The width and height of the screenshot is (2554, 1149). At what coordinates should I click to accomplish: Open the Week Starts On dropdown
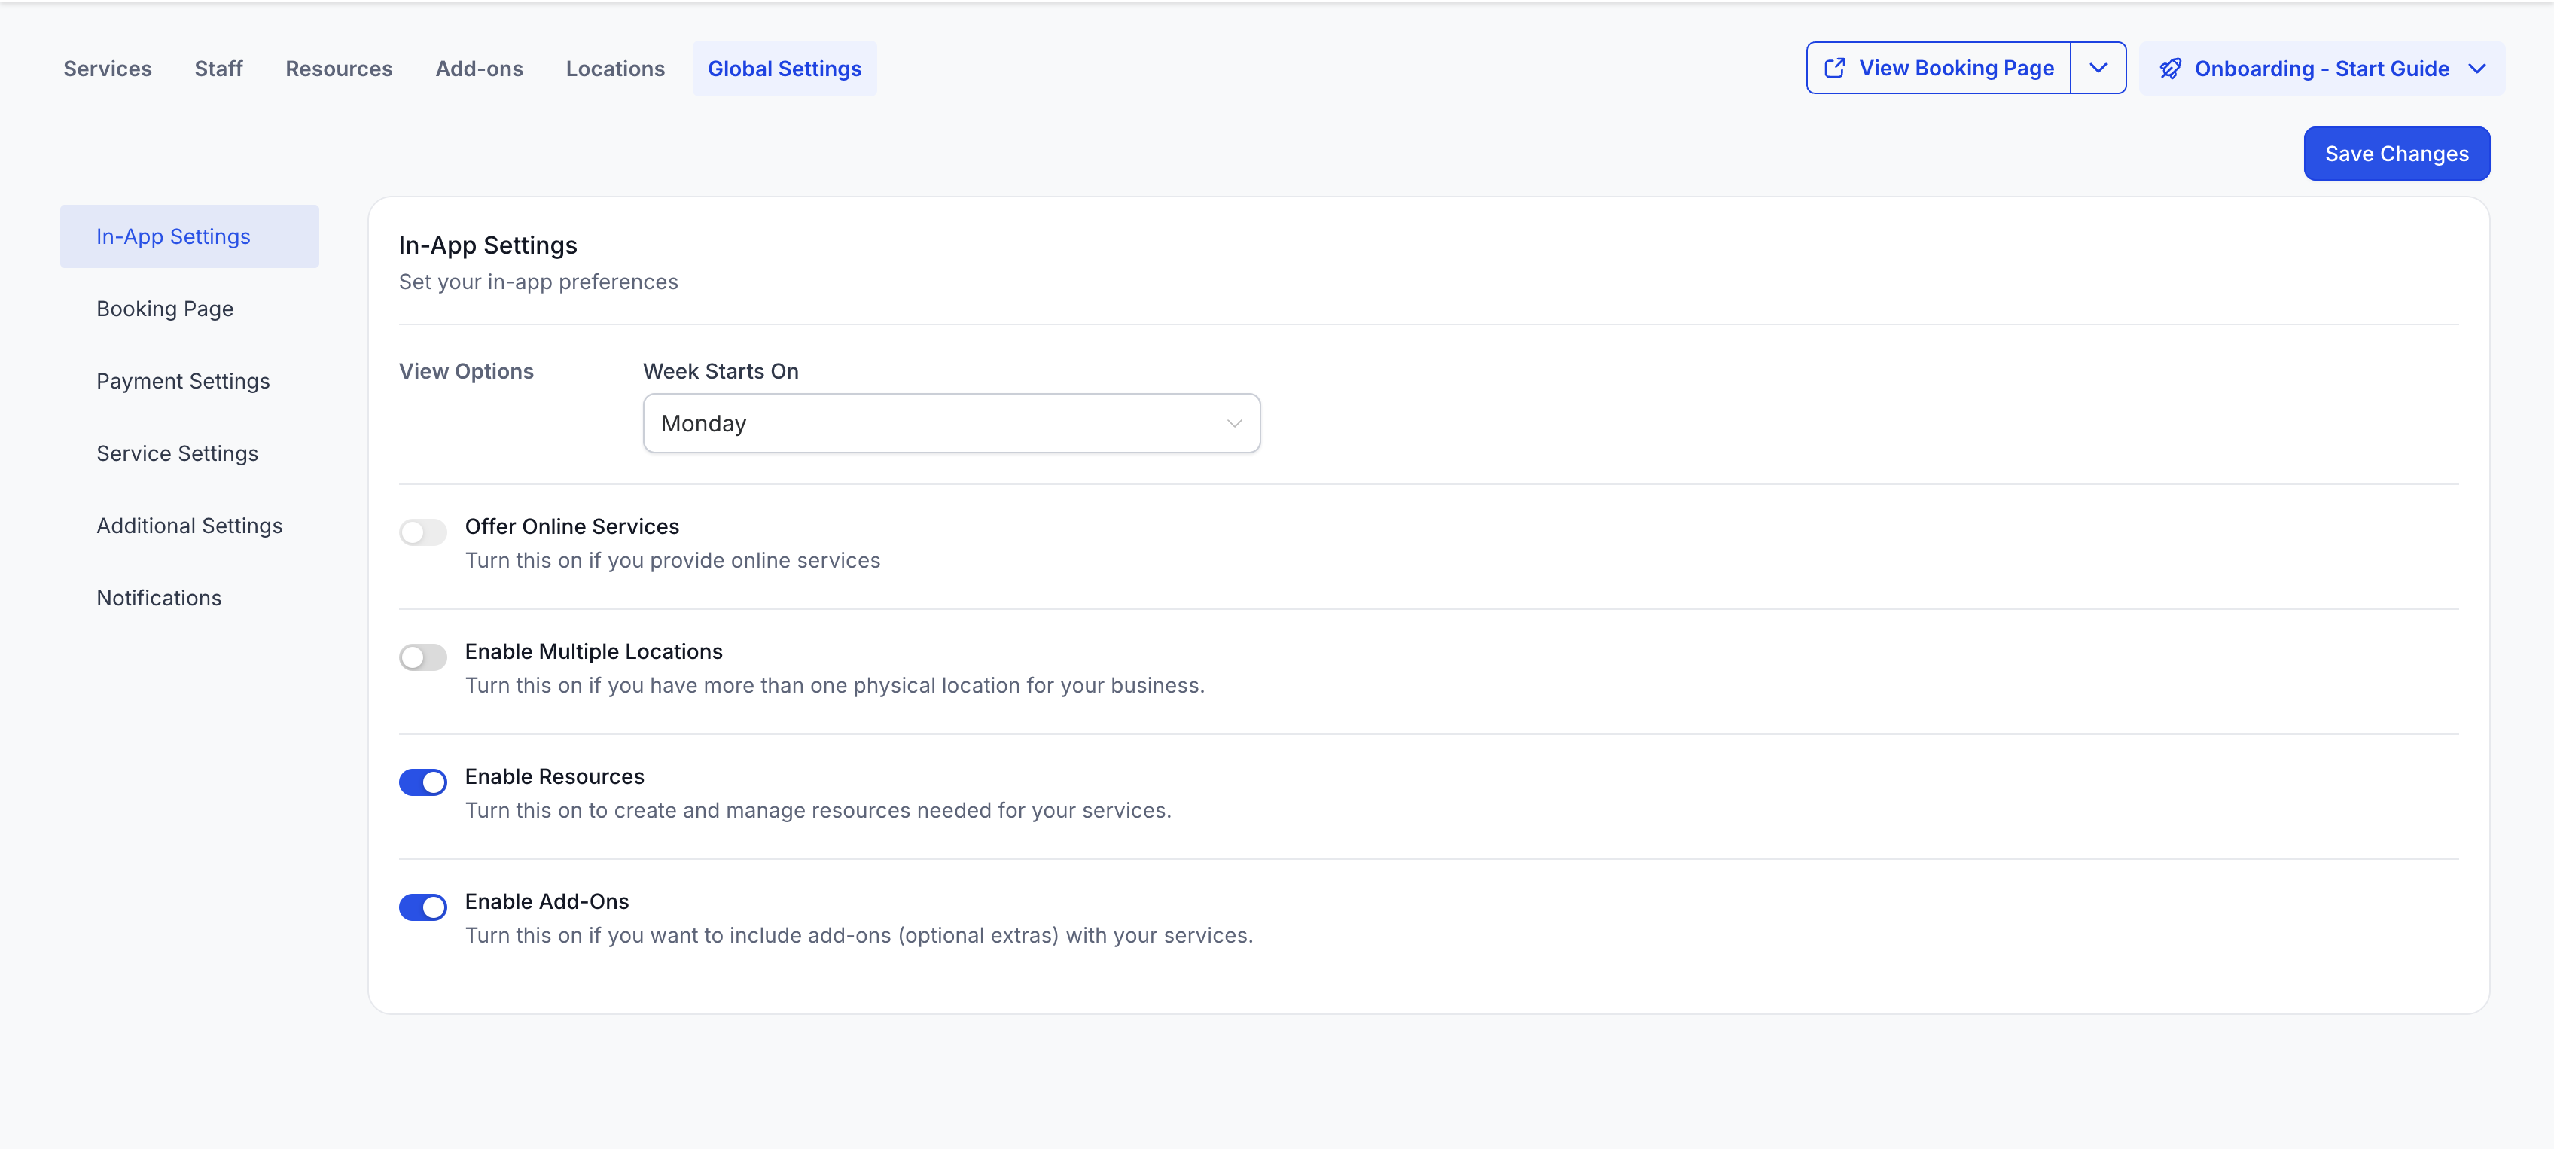tap(951, 423)
